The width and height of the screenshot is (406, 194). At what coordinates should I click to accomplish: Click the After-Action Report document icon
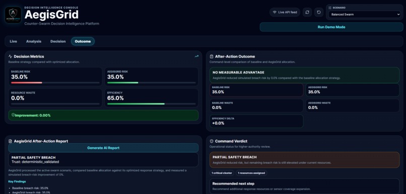[11, 141]
